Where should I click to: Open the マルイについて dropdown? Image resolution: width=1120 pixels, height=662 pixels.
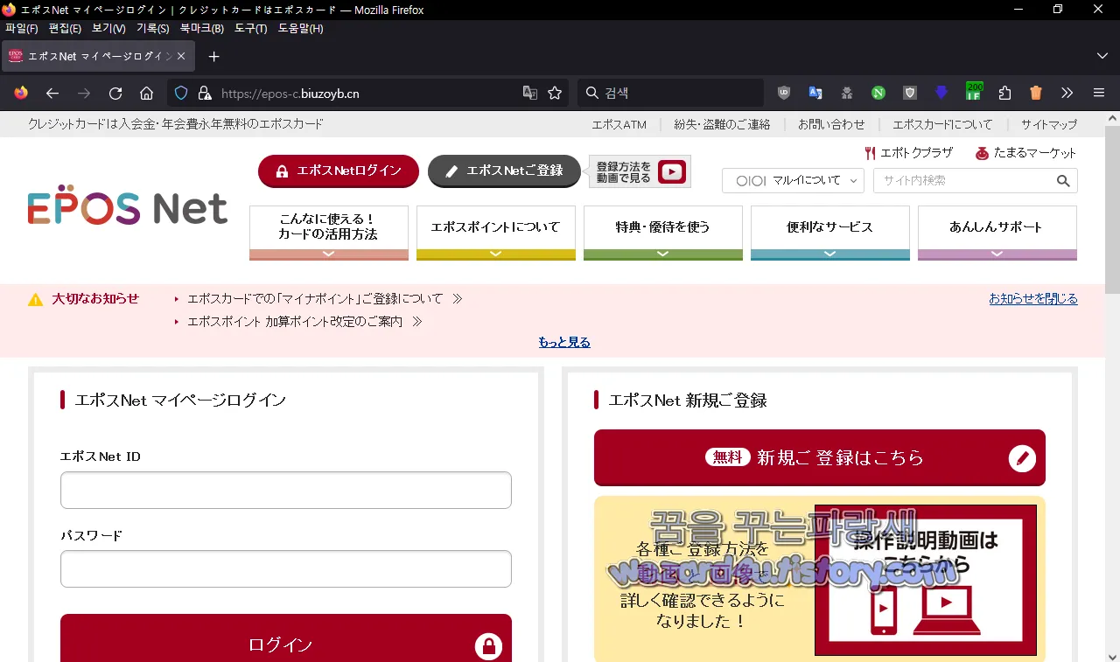point(793,181)
